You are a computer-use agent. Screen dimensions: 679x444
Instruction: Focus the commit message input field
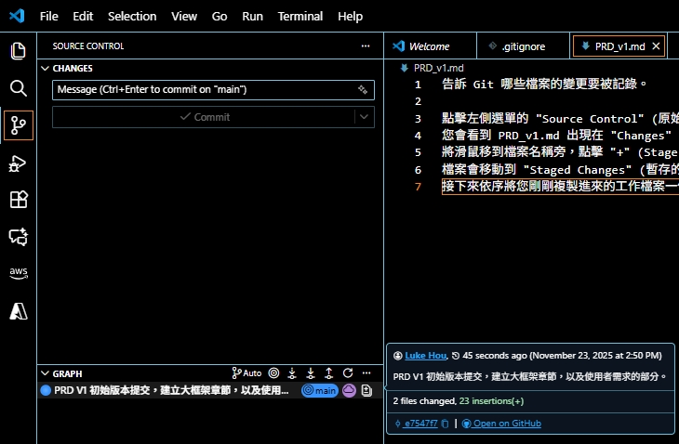coord(213,89)
